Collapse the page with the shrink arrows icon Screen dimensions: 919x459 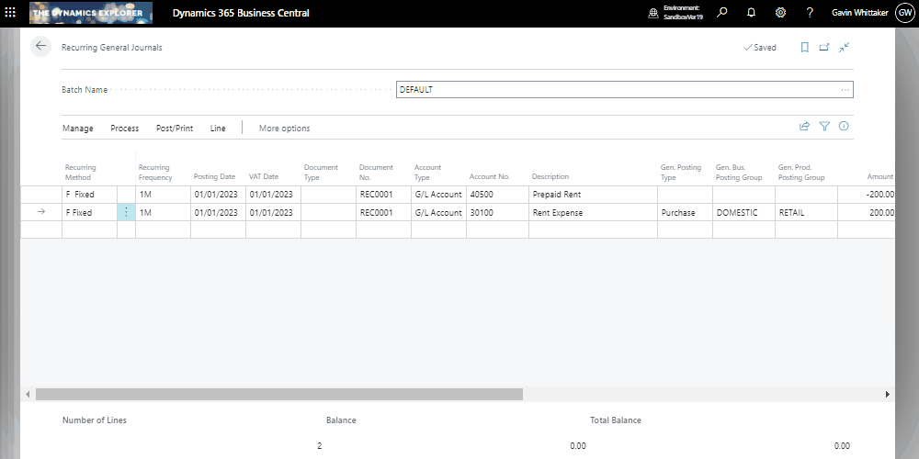pyautogui.click(x=844, y=48)
